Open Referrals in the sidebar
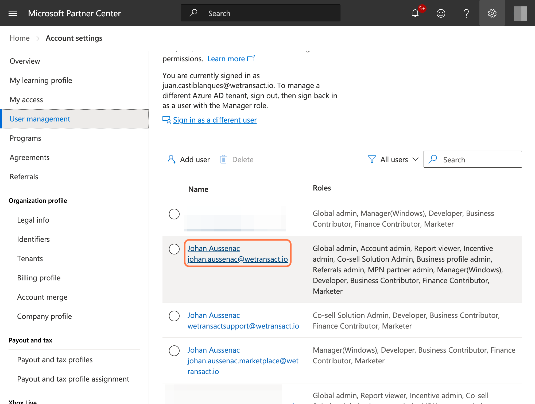Viewport: 535px width, 404px height. tap(24, 177)
